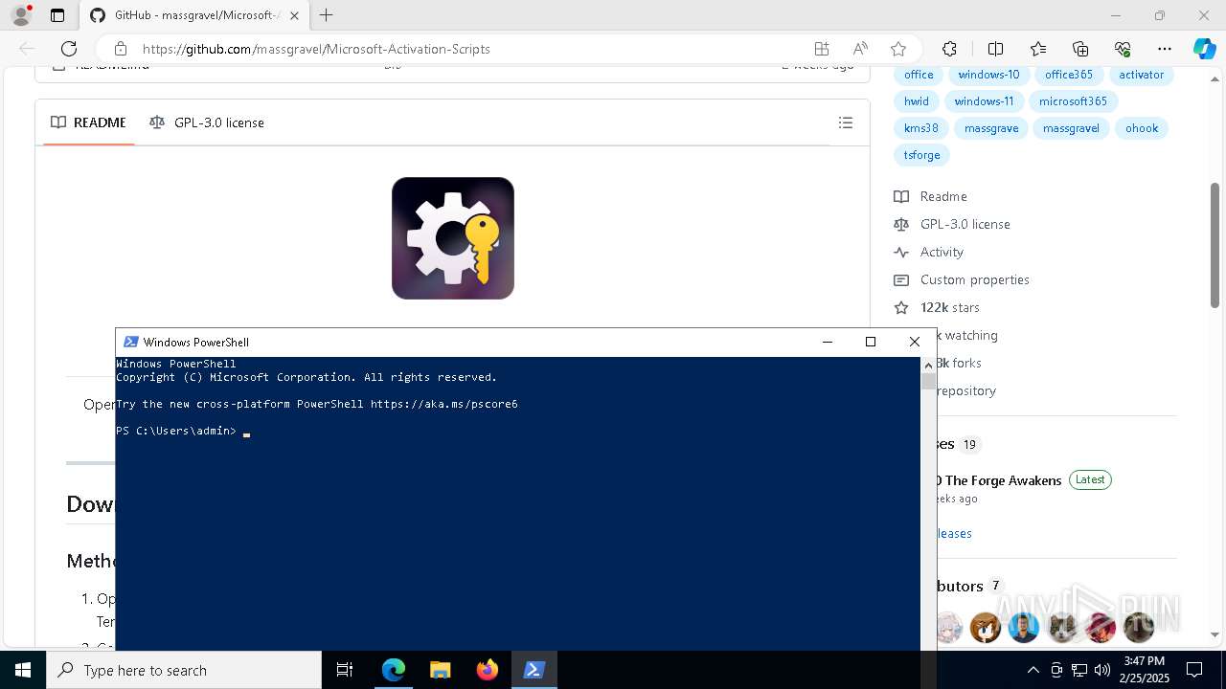Select the windows-11 topic tag
Image resolution: width=1226 pixels, height=689 pixels.
(984, 101)
